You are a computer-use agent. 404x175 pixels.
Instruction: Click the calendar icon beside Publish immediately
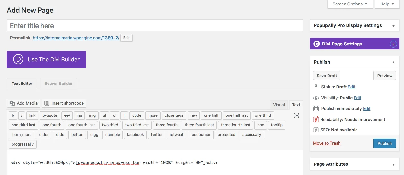pyautogui.click(x=316, y=108)
